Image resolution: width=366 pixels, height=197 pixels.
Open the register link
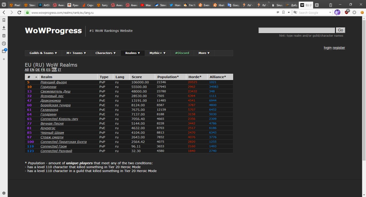tap(339, 48)
